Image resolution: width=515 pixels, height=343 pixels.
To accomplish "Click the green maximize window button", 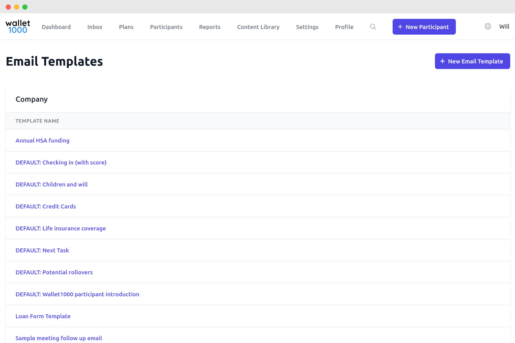I will coord(25,7).
